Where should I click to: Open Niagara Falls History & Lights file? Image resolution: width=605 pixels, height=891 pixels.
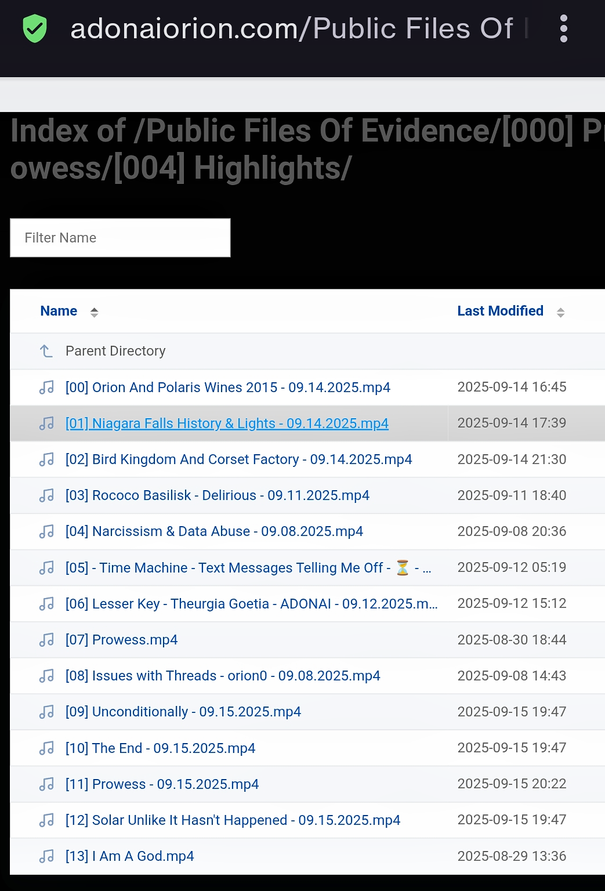tap(227, 423)
